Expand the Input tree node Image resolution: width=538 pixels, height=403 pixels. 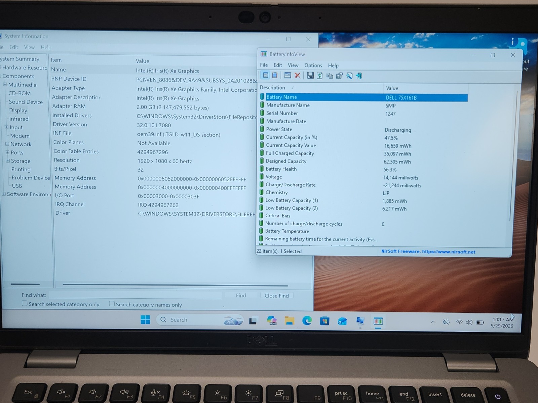6,127
